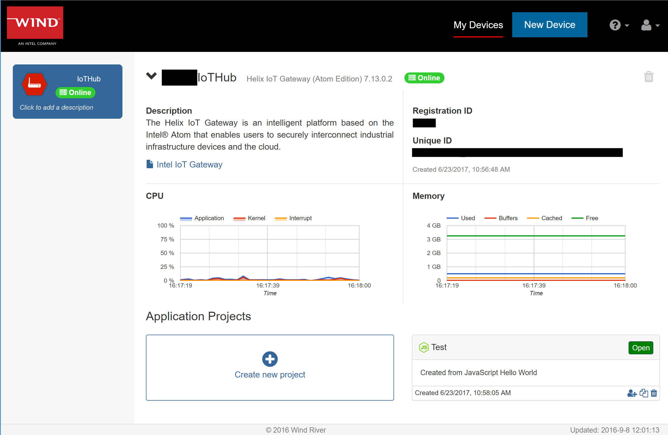Viewport: 668px width, 435px height.
Task: Open the help question-mark menu
Action: (619, 25)
